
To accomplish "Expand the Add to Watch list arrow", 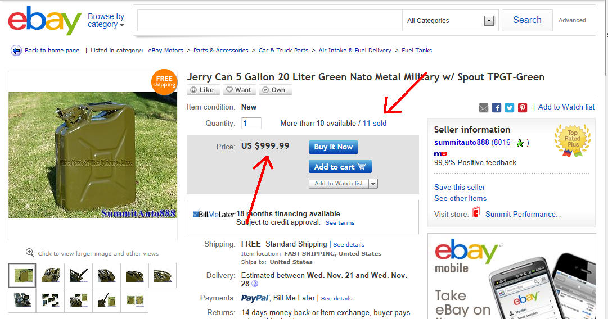I will [x=373, y=184].
